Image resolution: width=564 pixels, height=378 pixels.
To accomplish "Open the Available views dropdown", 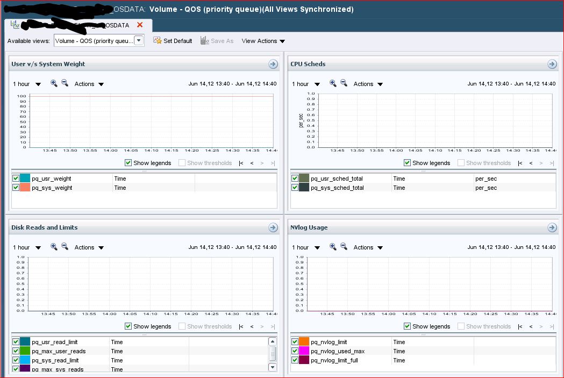I will point(138,41).
